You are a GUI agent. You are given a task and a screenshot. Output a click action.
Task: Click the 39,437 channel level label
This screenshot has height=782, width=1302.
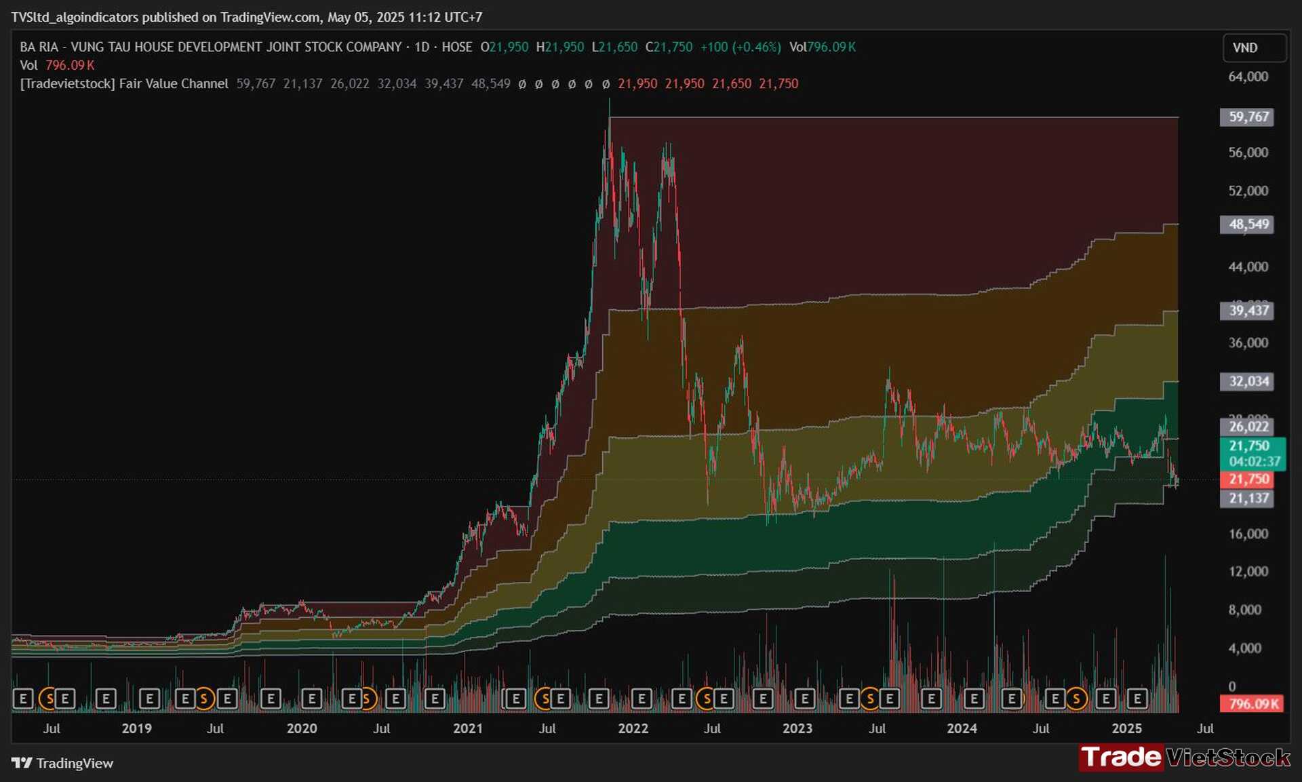tap(1248, 311)
